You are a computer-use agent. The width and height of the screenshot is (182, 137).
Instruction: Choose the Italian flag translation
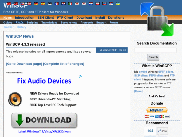(70, 4)
